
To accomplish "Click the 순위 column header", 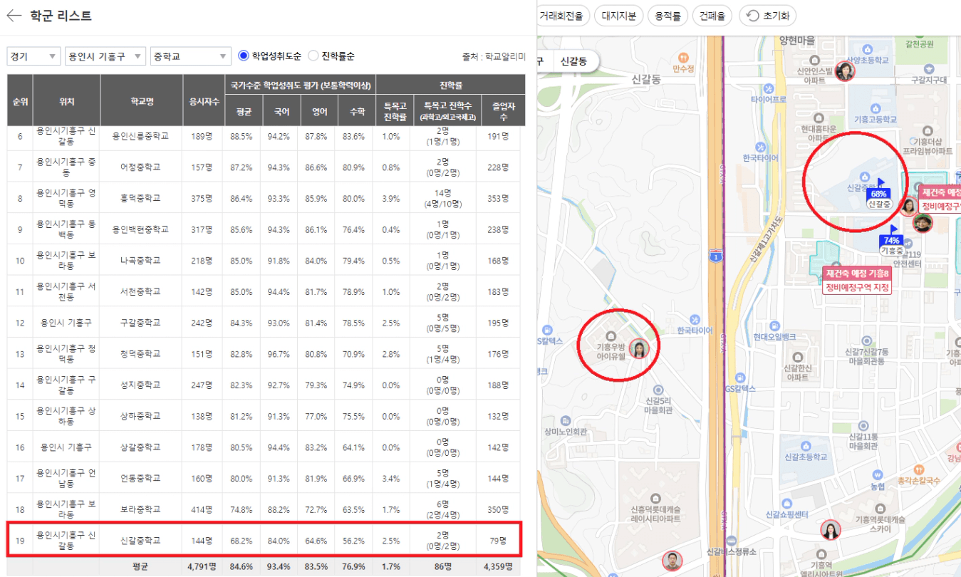I will pos(20,100).
